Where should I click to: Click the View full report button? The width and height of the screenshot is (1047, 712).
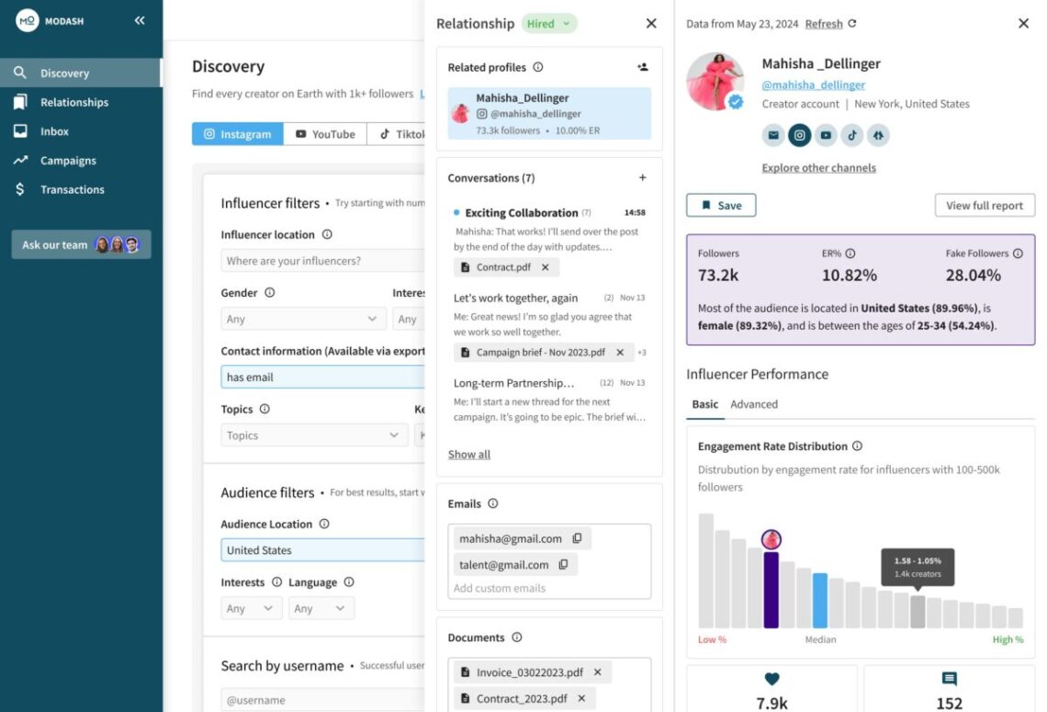[984, 205]
